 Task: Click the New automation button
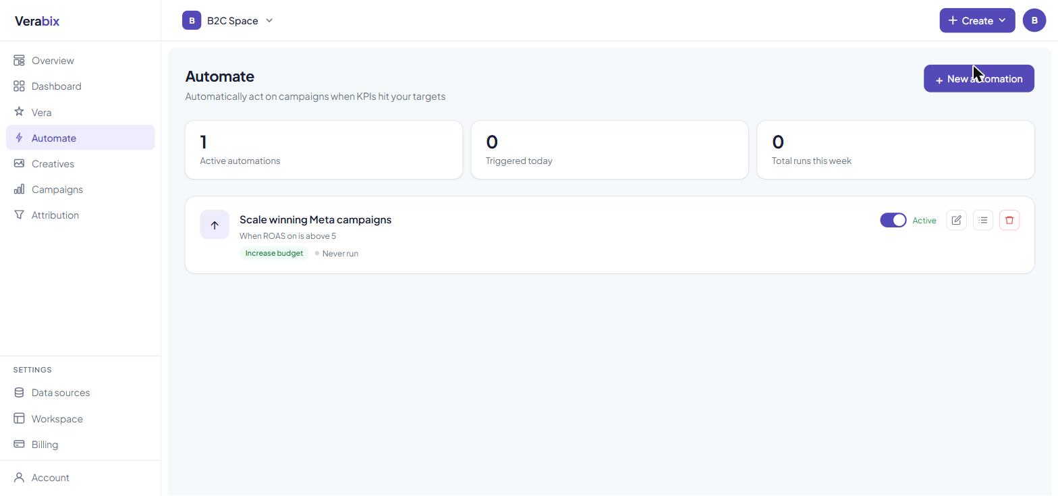pyautogui.click(x=979, y=79)
